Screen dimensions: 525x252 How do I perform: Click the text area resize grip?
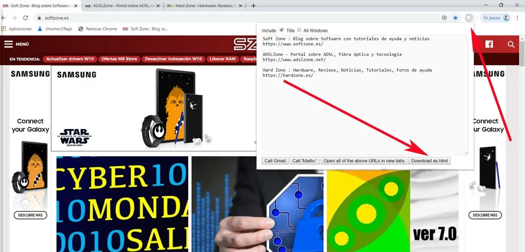[x=466, y=153]
